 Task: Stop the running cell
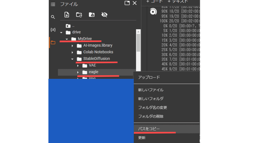click(x=153, y=12)
